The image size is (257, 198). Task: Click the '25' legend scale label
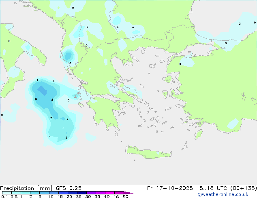(79, 196)
